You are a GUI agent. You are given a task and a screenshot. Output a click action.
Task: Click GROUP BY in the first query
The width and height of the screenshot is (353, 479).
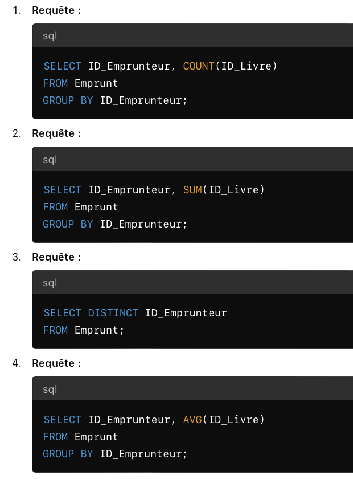pos(68,100)
